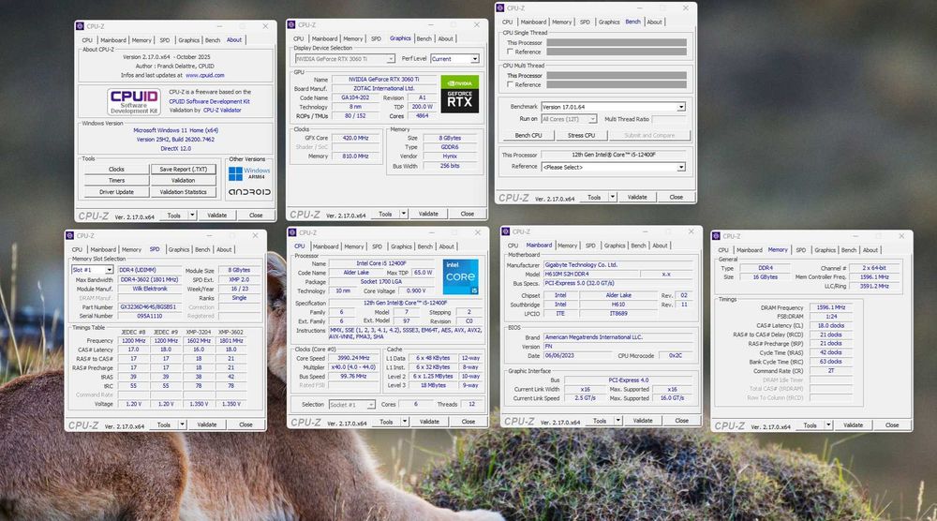Switch to CPU tab in the Bench window
937x521 pixels.
(507, 22)
